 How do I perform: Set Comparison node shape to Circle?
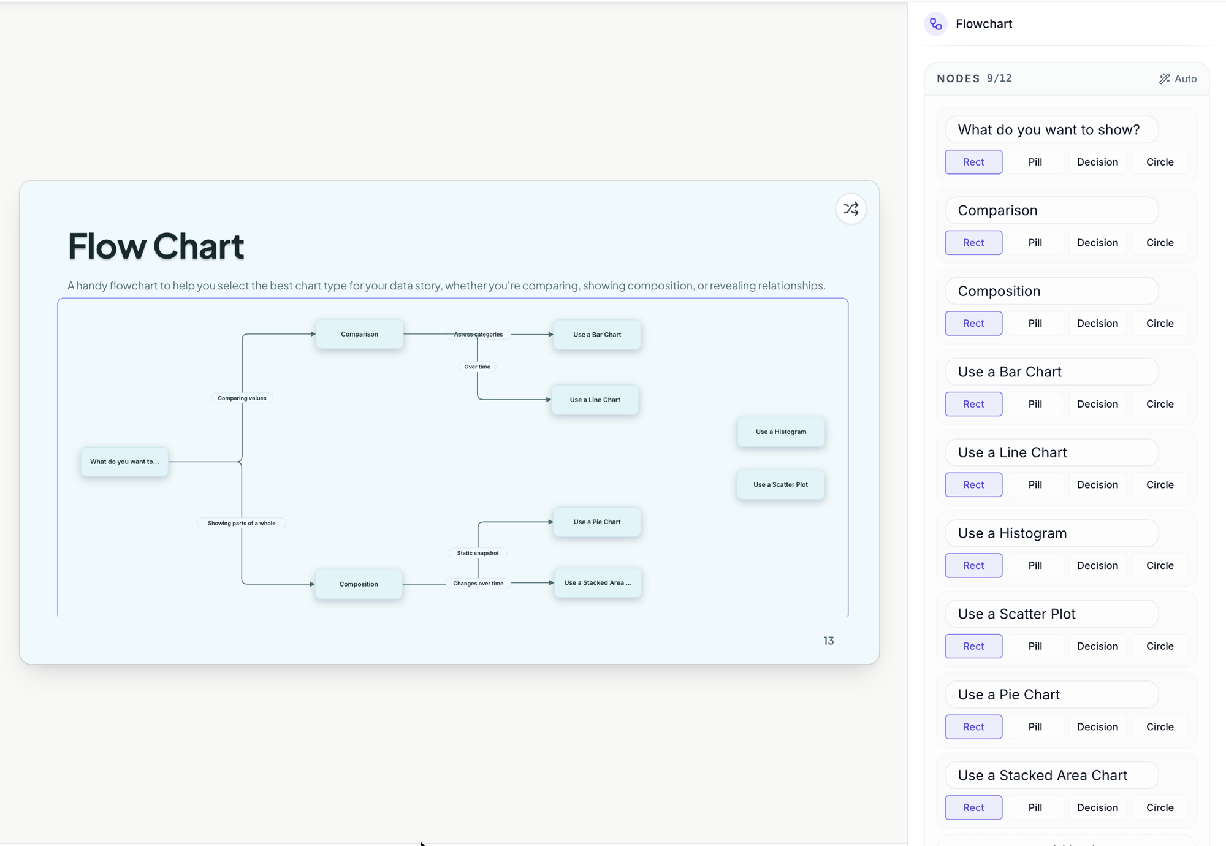(x=1160, y=243)
